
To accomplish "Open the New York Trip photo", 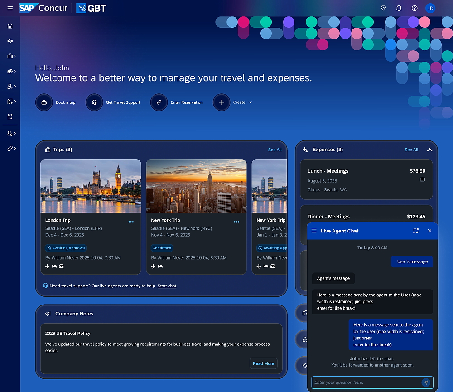I will 196,186.
